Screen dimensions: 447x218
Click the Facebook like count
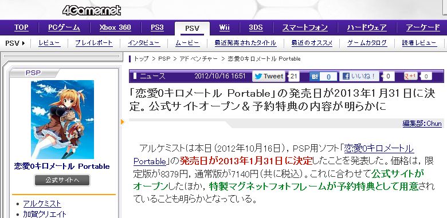click(x=389, y=76)
